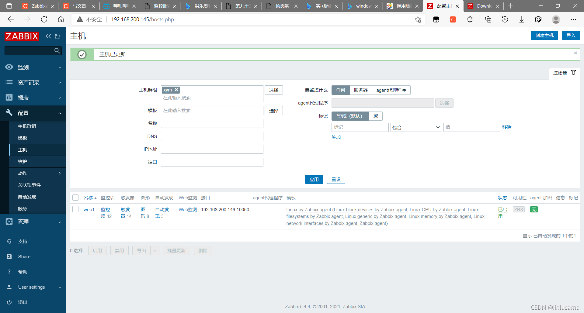Click the 添加 tag link
This screenshot has height=313, width=584.
pyautogui.click(x=336, y=137)
